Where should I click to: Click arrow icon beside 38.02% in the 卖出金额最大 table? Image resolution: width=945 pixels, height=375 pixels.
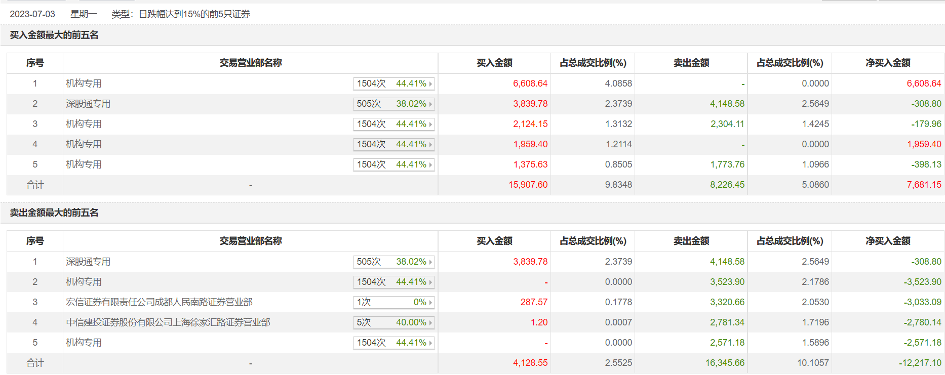[430, 262]
